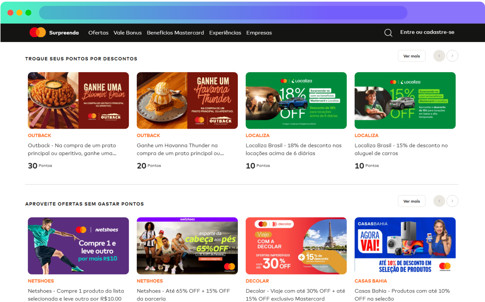Click Entre ou cadastre-se
The height and width of the screenshot is (302, 485).
[x=427, y=32]
